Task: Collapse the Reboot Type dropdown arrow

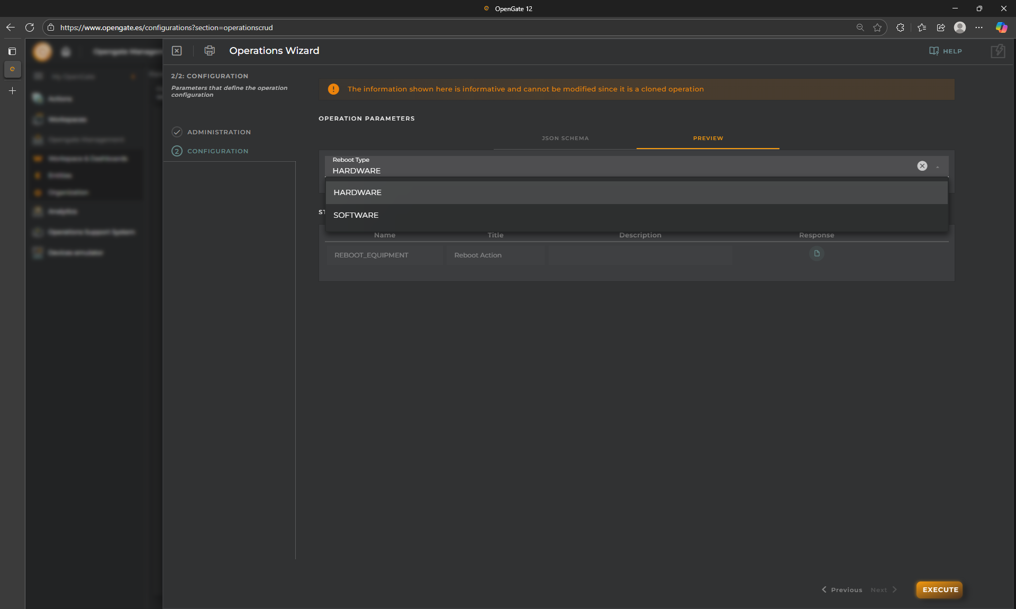Action: (937, 167)
